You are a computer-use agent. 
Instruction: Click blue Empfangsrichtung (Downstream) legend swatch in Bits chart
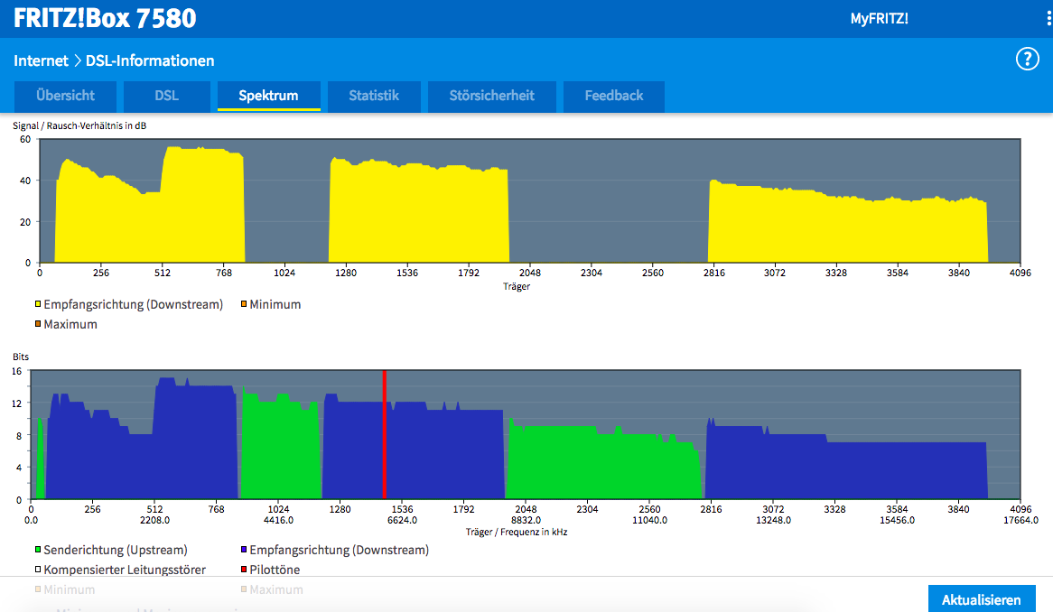[245, 550]
